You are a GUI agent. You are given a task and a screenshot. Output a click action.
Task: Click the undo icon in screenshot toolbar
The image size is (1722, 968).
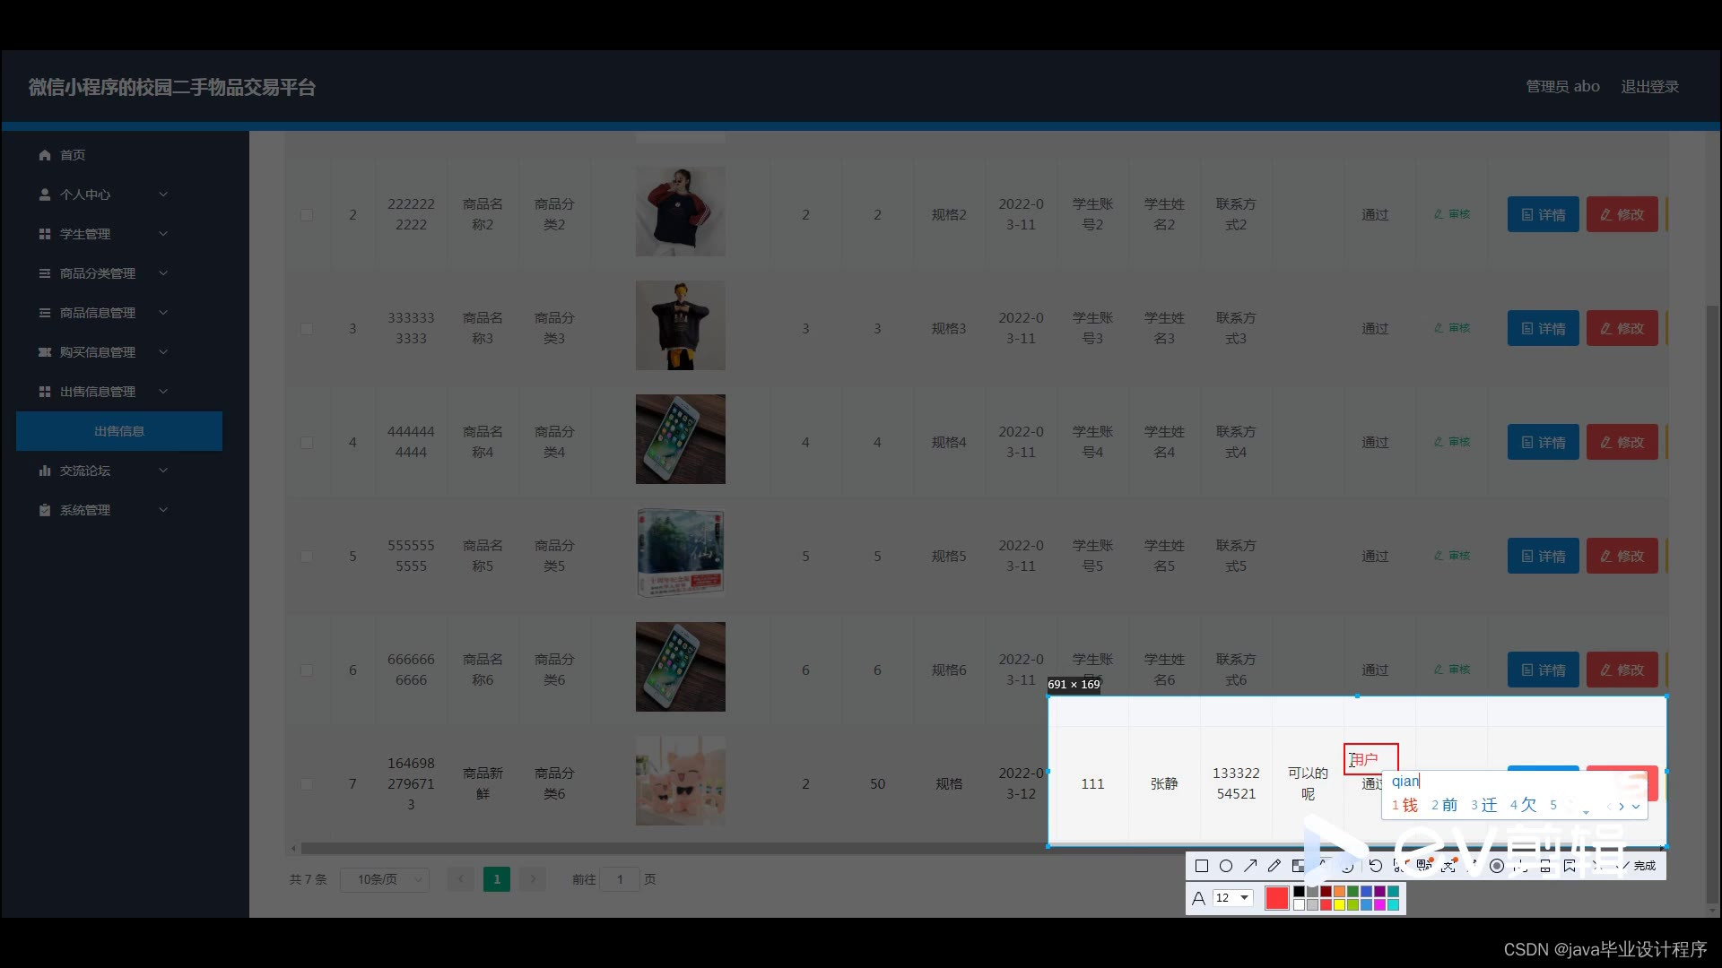(1376, 866)
